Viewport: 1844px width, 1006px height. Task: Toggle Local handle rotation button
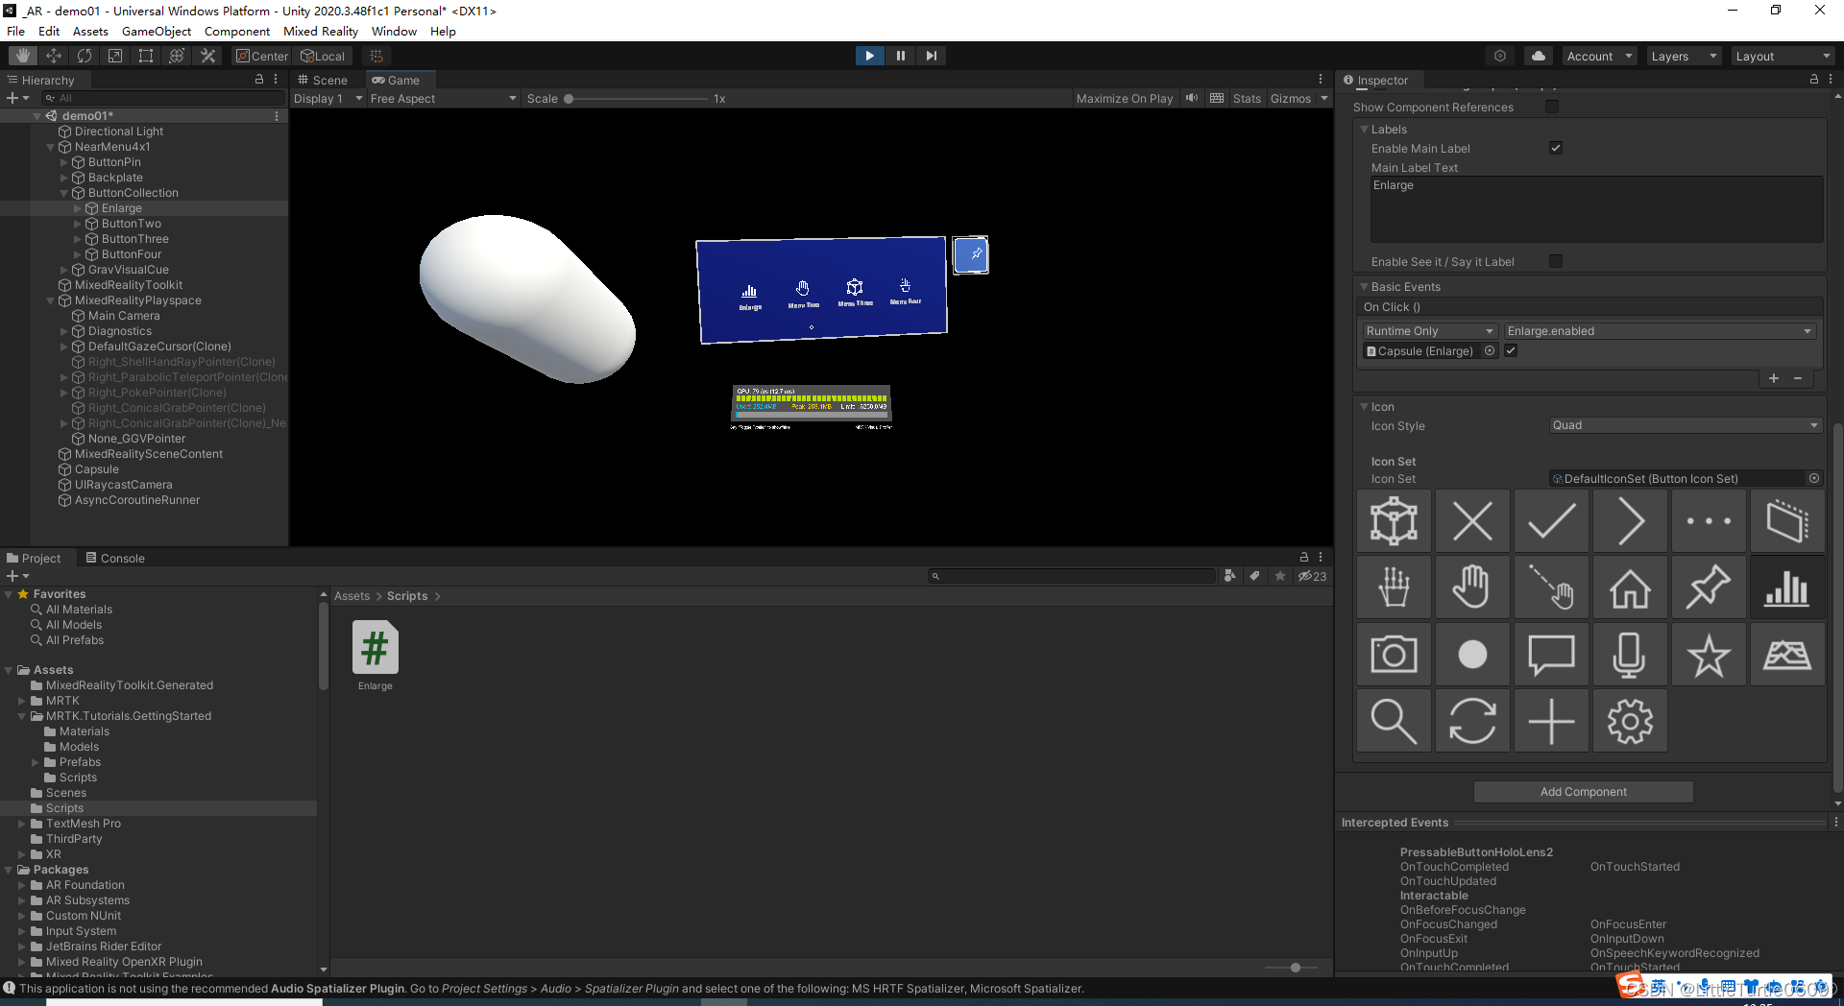pos(324,56)
